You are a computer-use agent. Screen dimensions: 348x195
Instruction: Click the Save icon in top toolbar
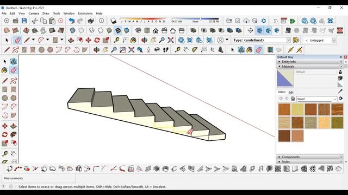point(24,21)
